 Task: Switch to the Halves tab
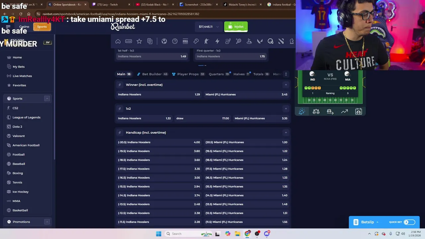tap(242, 74)
